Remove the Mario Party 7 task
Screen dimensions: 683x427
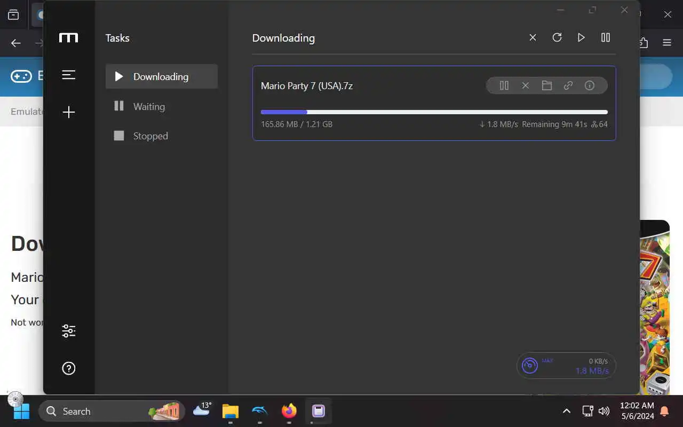pyautogui.click(x=526, y=85)
